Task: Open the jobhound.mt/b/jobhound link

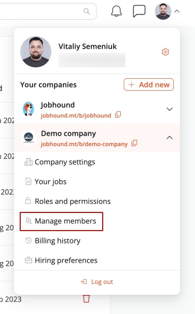Action: pos(76,116)
